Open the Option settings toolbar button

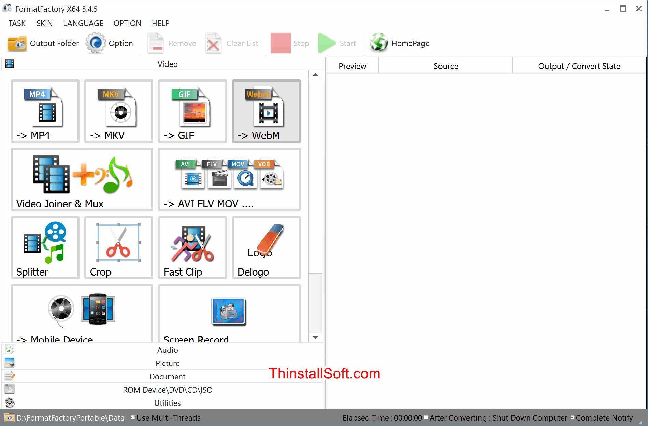[x=109, y=43]
